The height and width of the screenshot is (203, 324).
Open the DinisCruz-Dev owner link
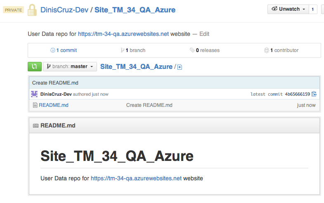(x=64, y=10)
